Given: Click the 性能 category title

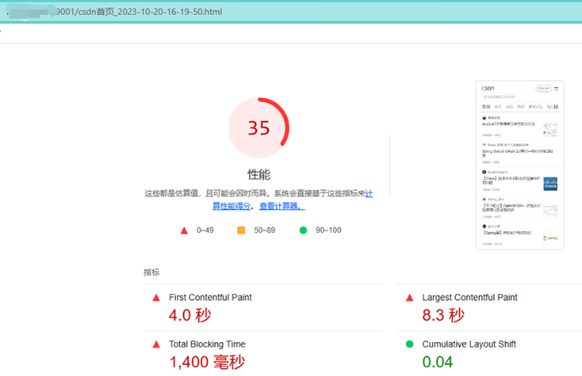Looking at the screenshot, I should point(258,174).
